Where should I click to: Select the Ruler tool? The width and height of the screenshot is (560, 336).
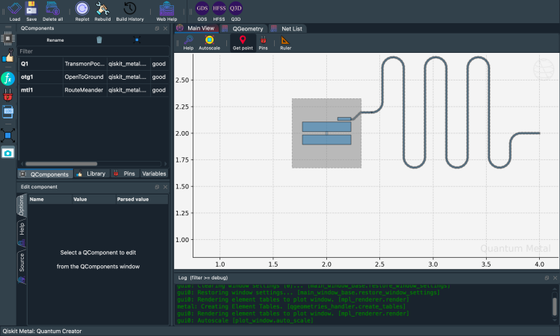285,42
